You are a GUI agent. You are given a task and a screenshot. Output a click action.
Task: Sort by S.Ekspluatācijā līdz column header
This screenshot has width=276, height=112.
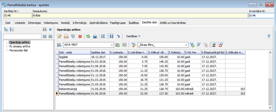coord(213,52)
